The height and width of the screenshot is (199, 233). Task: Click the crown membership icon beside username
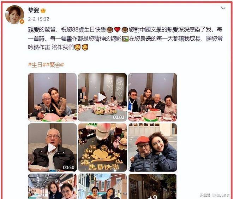[x=43, y=10]
